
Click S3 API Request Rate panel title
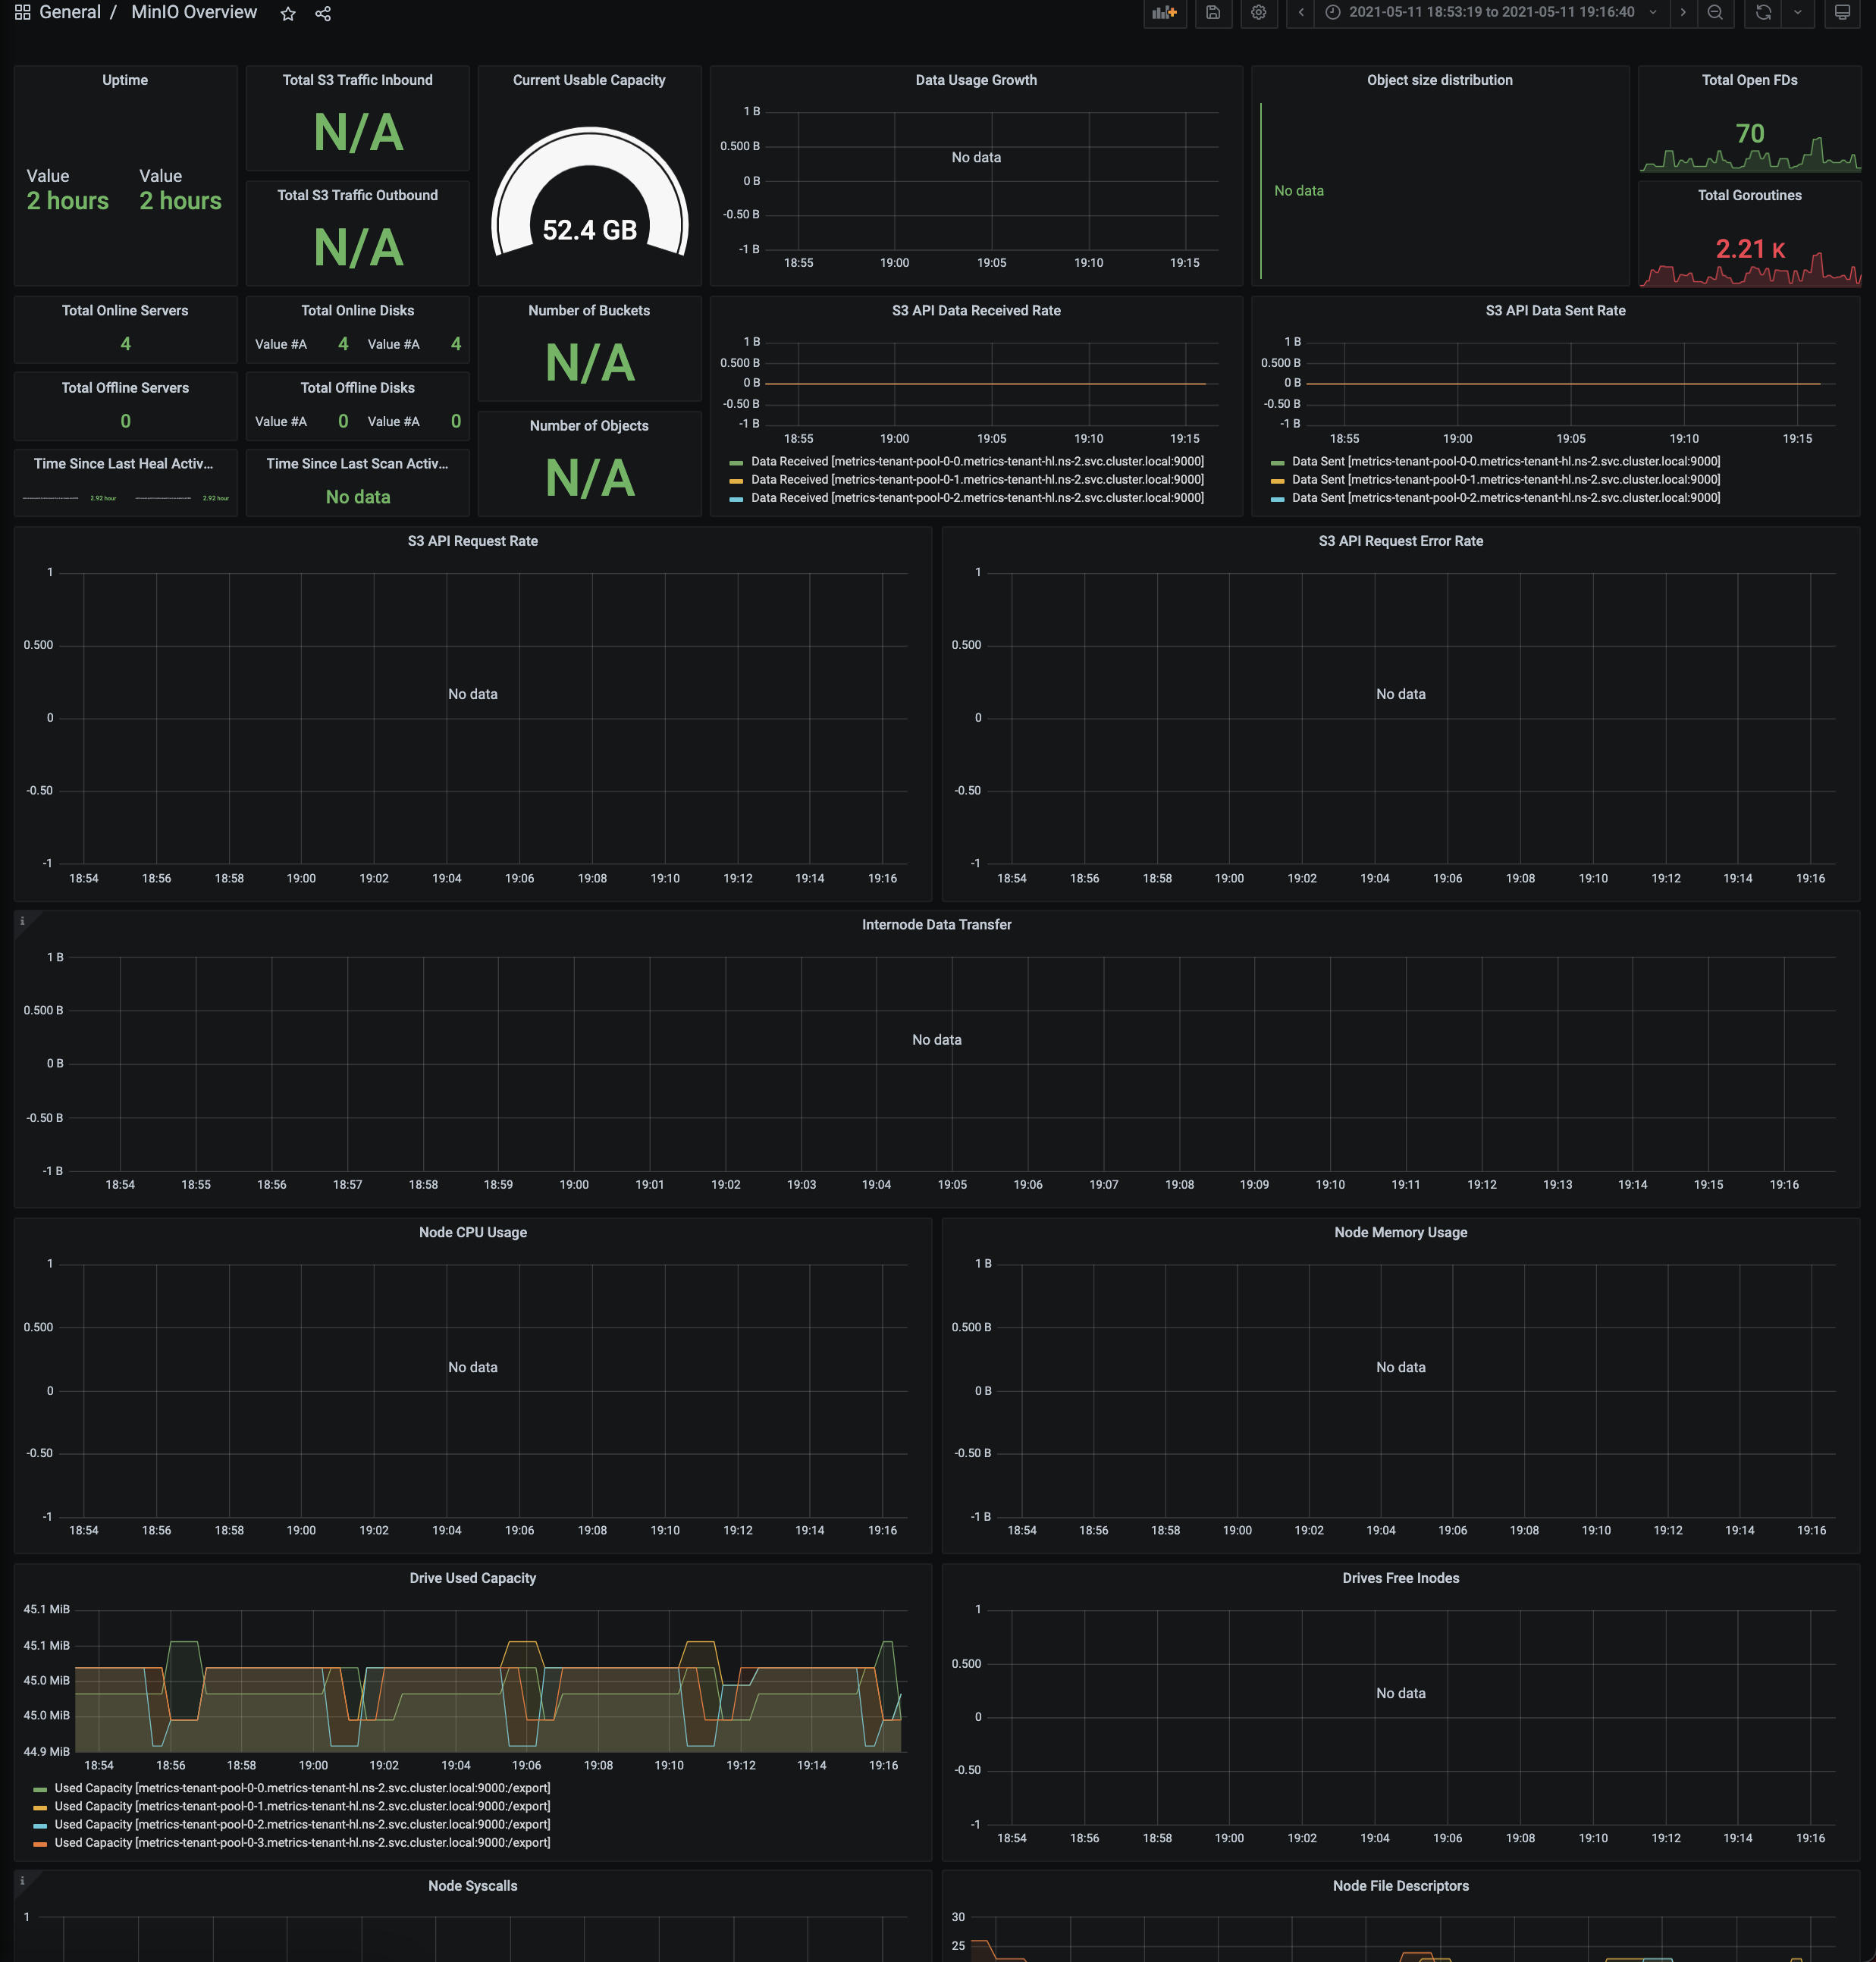pyautogui.click(x=473, y=541)
